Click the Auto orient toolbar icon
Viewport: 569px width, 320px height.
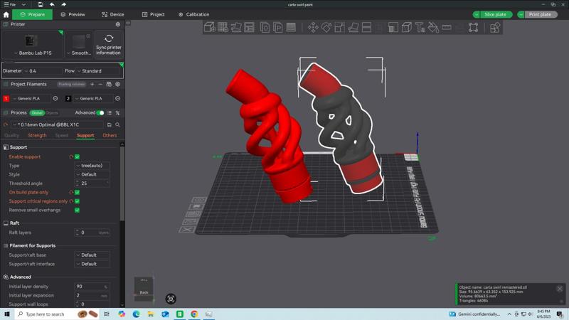(236, 27)
